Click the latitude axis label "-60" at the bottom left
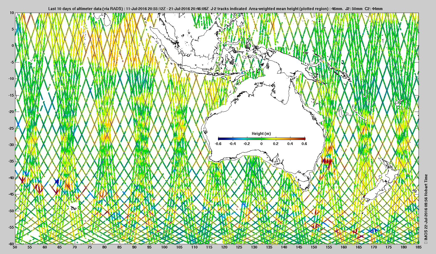The height and width of the screenshot is (254, 436). (11, 244)
